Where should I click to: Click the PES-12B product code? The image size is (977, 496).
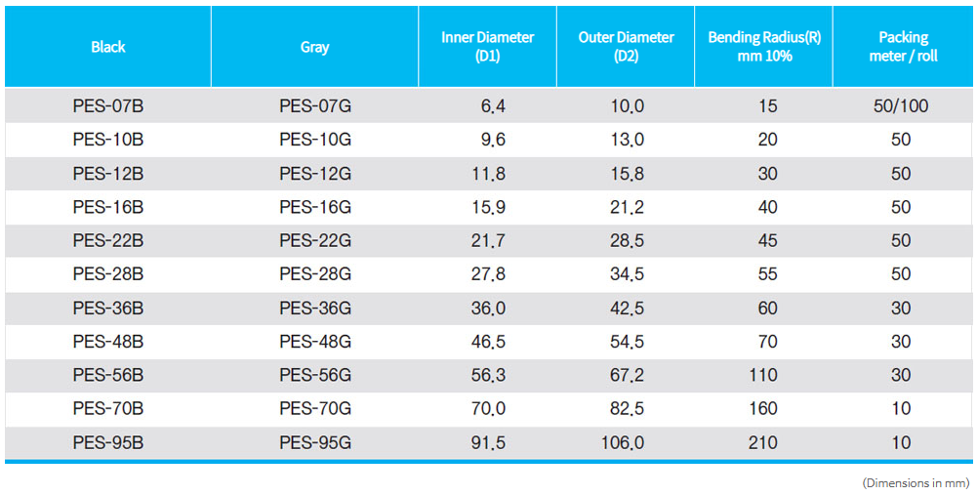(x=108, y=174)
